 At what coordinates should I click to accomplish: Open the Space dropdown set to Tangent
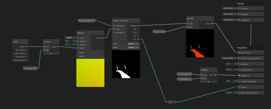tap(133, 47)
